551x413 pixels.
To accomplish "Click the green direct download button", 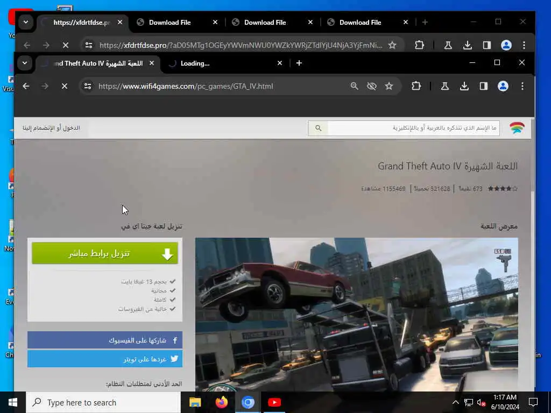I will 105,253.
